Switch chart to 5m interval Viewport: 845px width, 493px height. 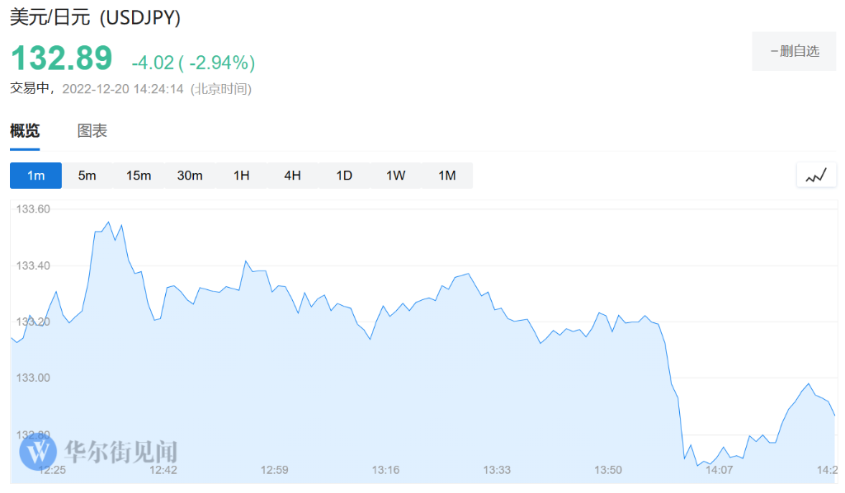[87, 176]
